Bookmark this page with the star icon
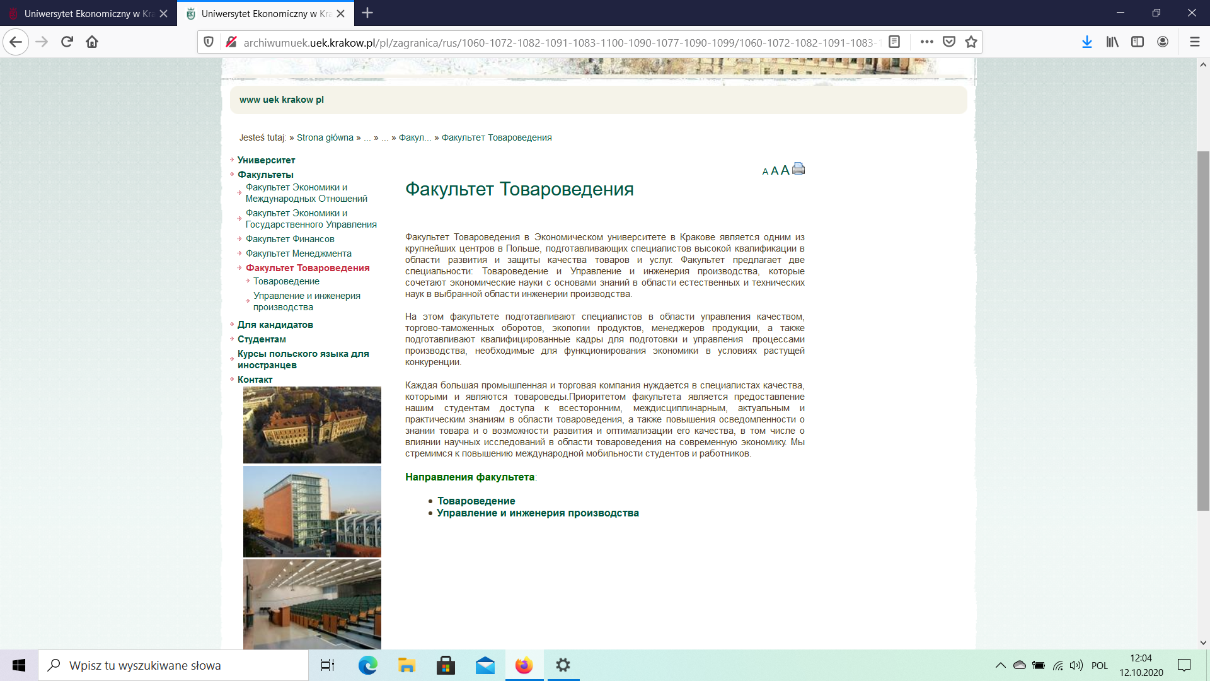1210x681 pixels. (971, 42)
